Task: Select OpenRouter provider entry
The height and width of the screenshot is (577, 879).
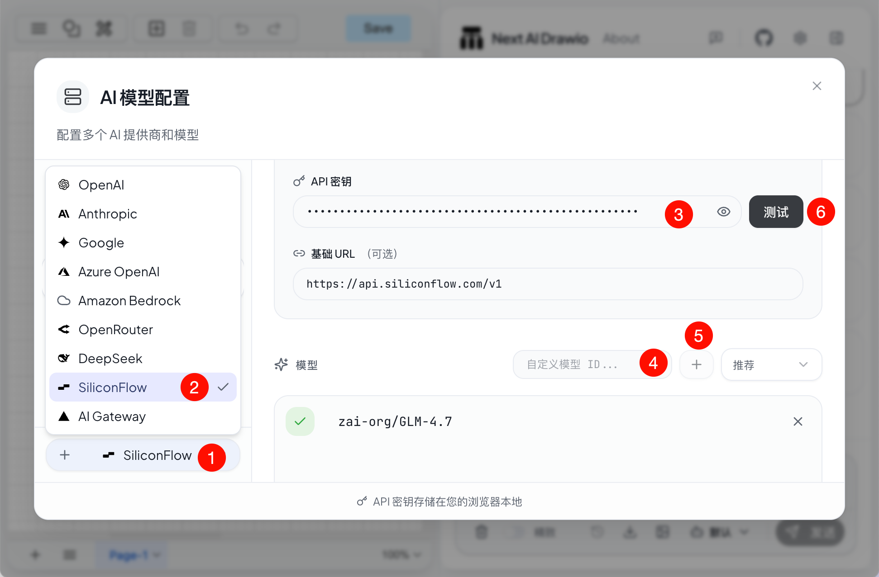Action: [115, 330]
